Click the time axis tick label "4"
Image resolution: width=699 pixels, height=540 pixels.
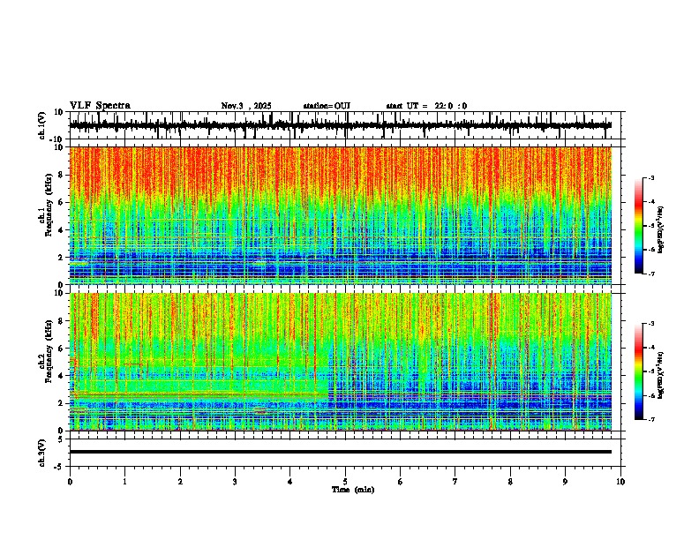[x=290, y=482]
